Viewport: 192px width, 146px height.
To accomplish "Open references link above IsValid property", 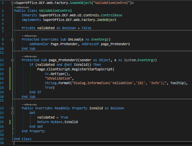I will [29, 105].
